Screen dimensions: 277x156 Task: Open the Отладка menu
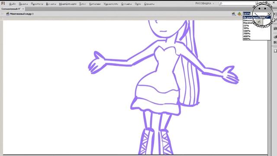click(x=126, y=4)
